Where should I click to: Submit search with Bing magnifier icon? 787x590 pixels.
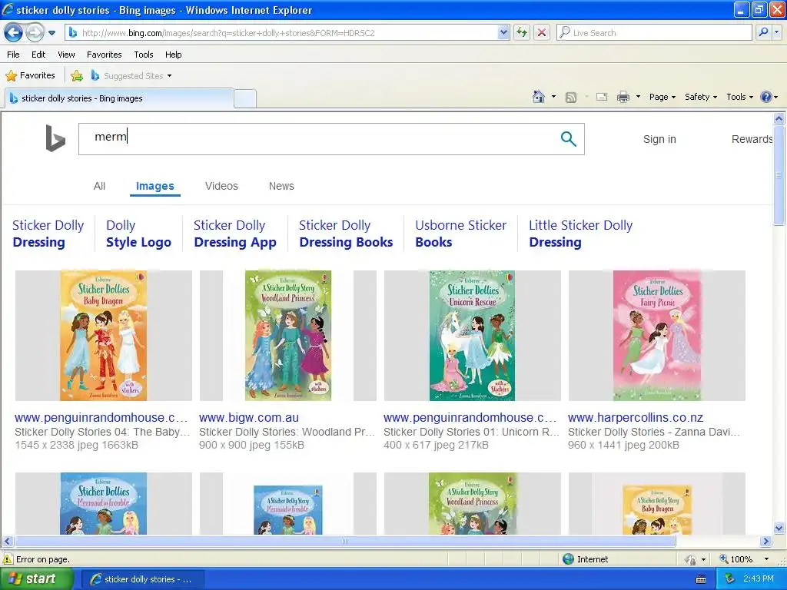568,139
